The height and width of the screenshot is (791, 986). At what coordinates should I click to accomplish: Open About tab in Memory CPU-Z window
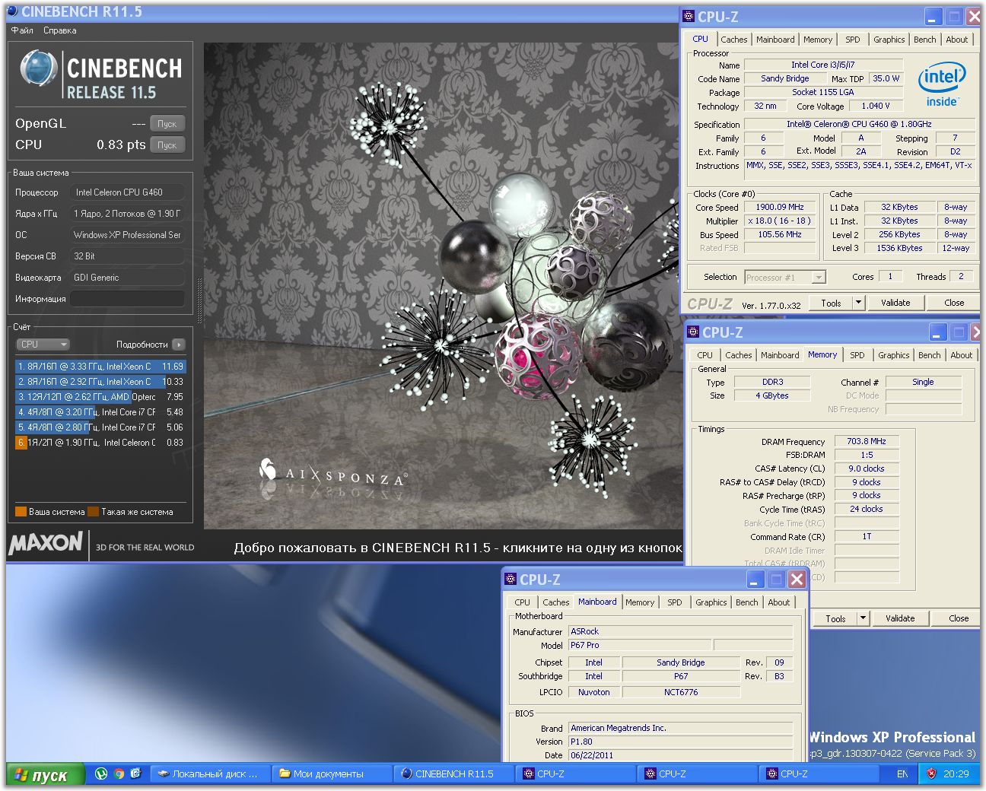pos(961,355)
